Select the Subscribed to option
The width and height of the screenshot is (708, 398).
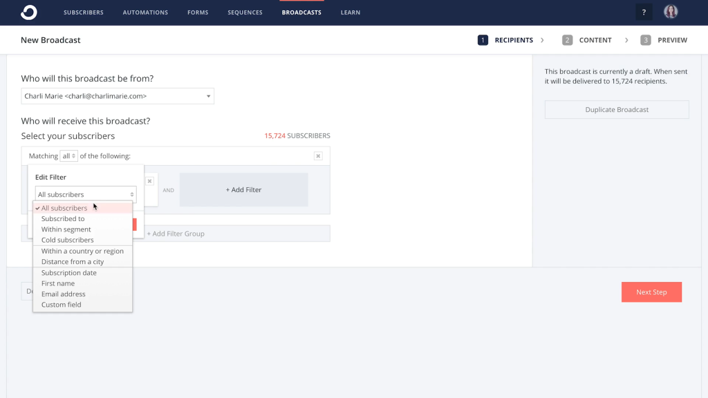tap(63, 219)
